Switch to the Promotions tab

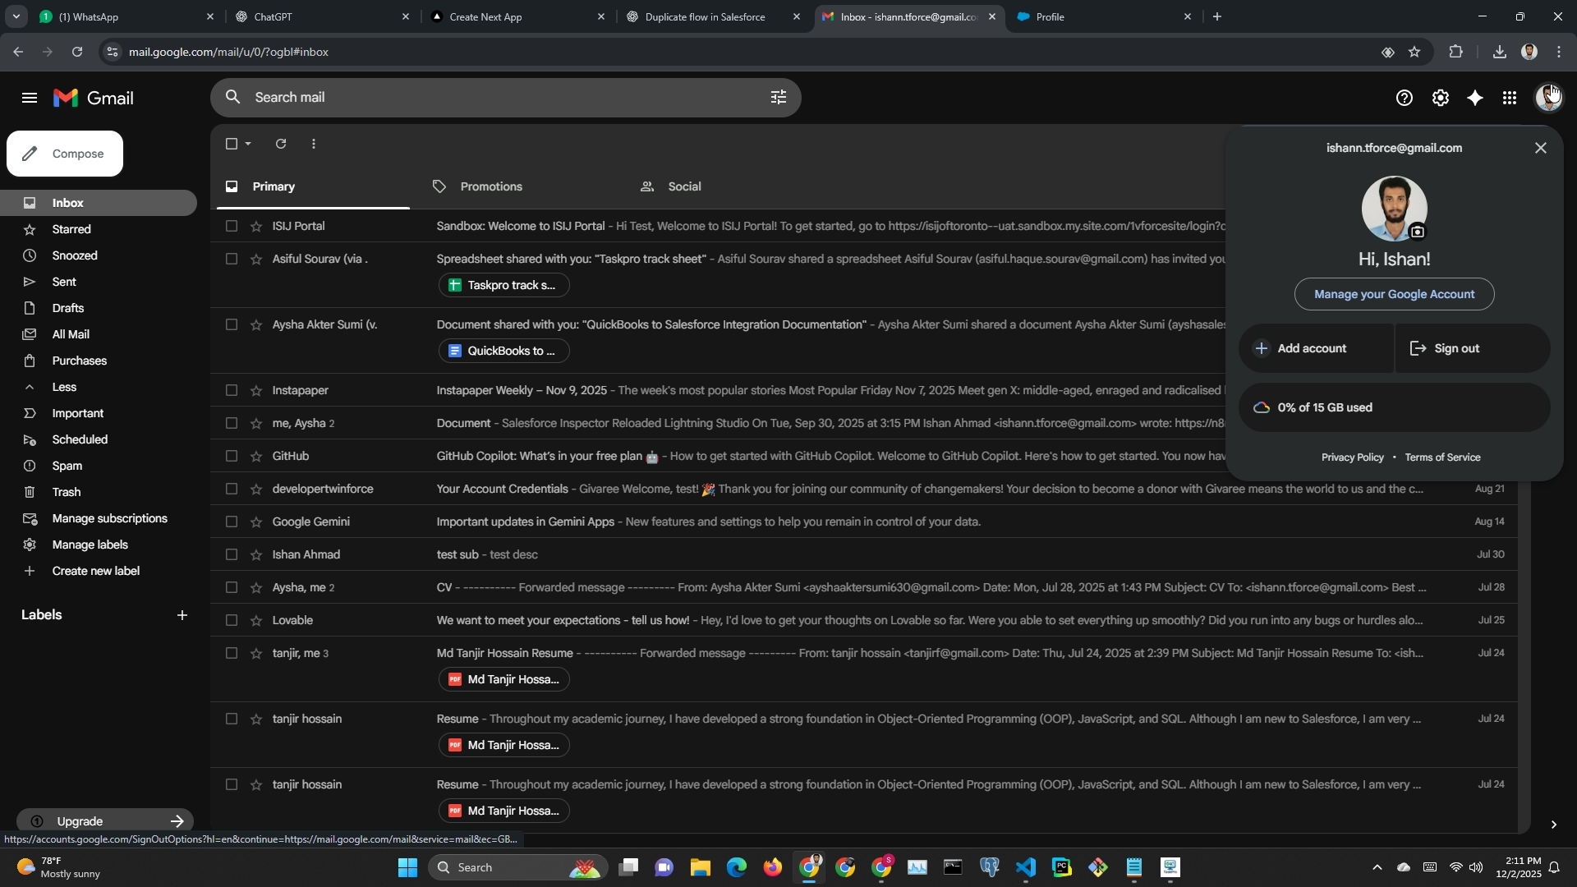click(490, 186)
